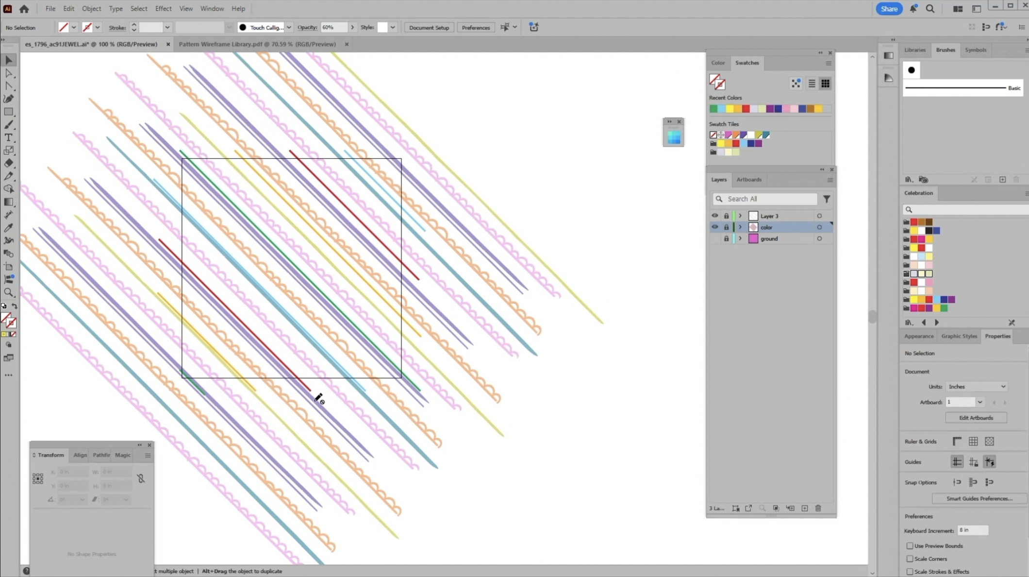
Task: Open the Opacity value dropdown
Action: click(353, 27)
